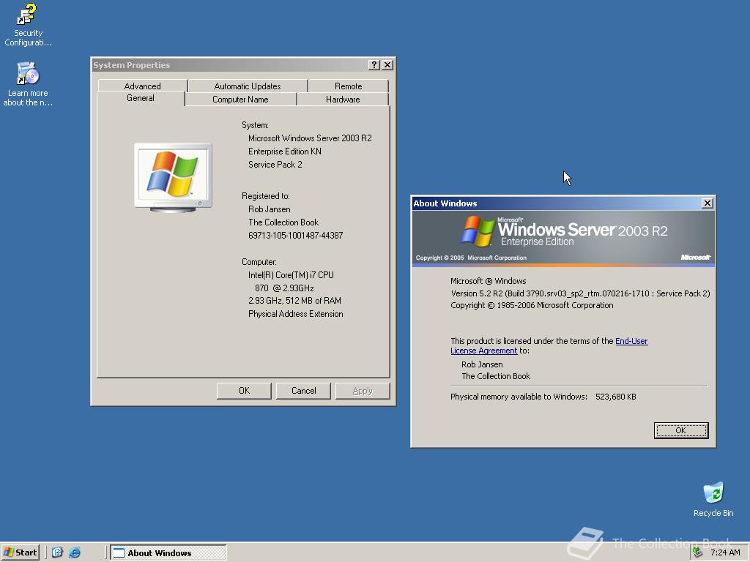Launch Internet Explorer from quick launch
Screen dimensions: 750x562
[75, 552]
